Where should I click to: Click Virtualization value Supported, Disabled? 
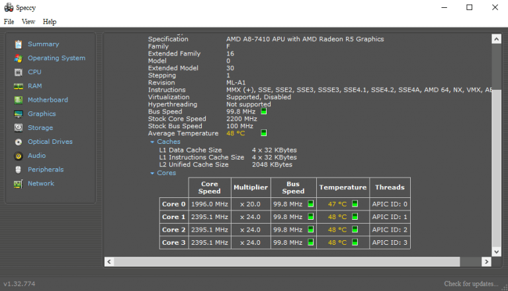click(x=259, y=97)
